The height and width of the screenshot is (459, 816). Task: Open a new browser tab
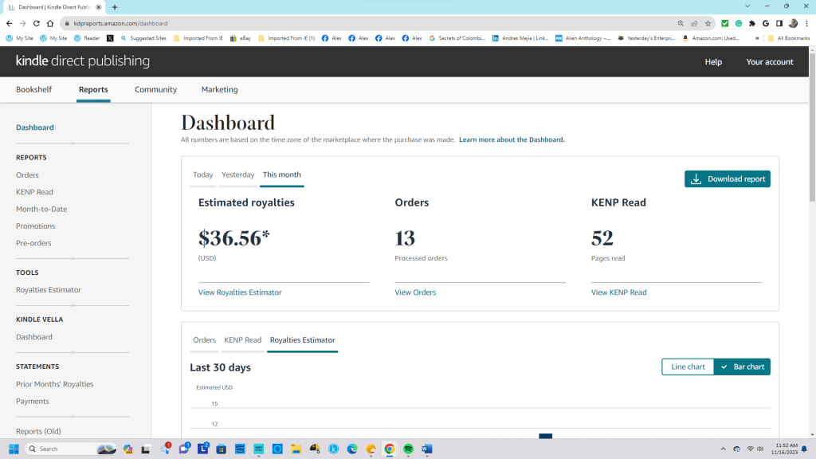click(x=115, y=6)
